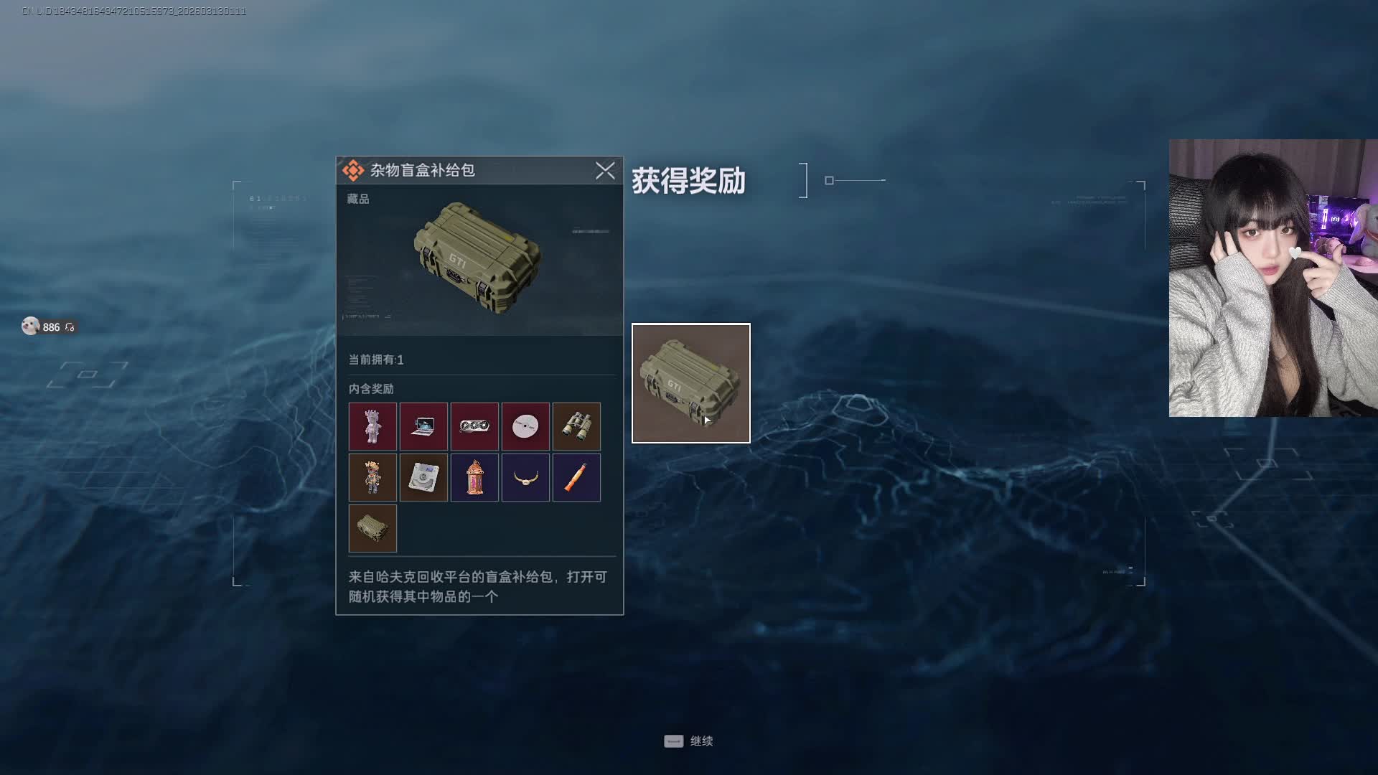This screenshot has width=1378, height=775.
Task: Close the 杂物盲盒补给包 detail panel
Action: click(x=605, y=170)
